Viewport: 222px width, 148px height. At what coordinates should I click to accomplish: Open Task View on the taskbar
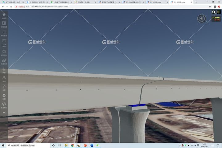coord(60,146)
